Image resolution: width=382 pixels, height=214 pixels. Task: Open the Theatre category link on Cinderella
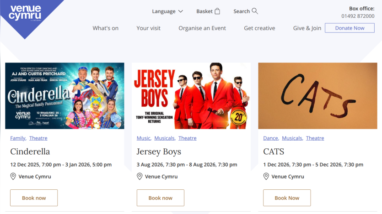pos(38,138)
